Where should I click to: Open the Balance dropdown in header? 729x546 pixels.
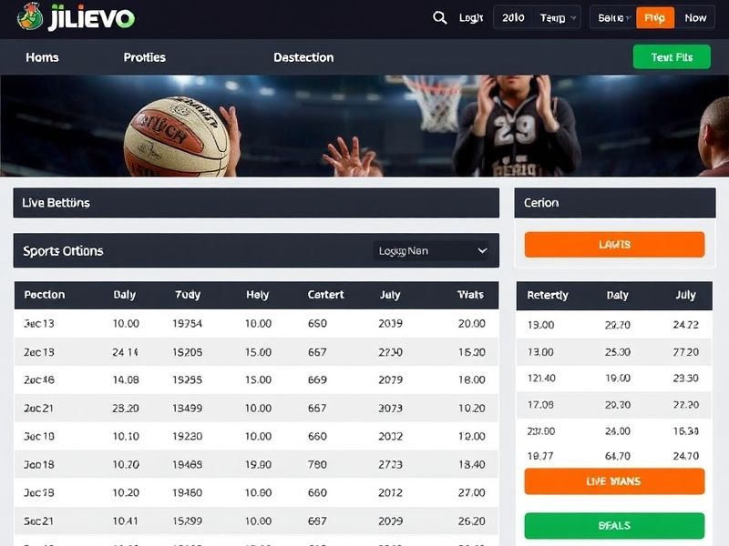pos(613,17)
